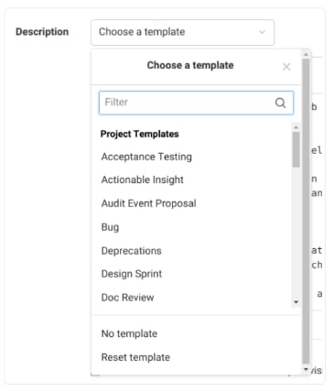
Task: Click the outer scrollbar up arrow
Action: point(306,55)
